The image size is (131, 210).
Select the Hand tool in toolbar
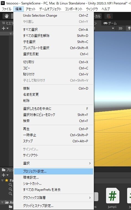pos(7,16)
